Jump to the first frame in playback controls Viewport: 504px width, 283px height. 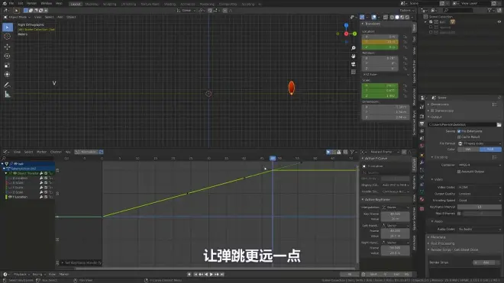point(195,275)
